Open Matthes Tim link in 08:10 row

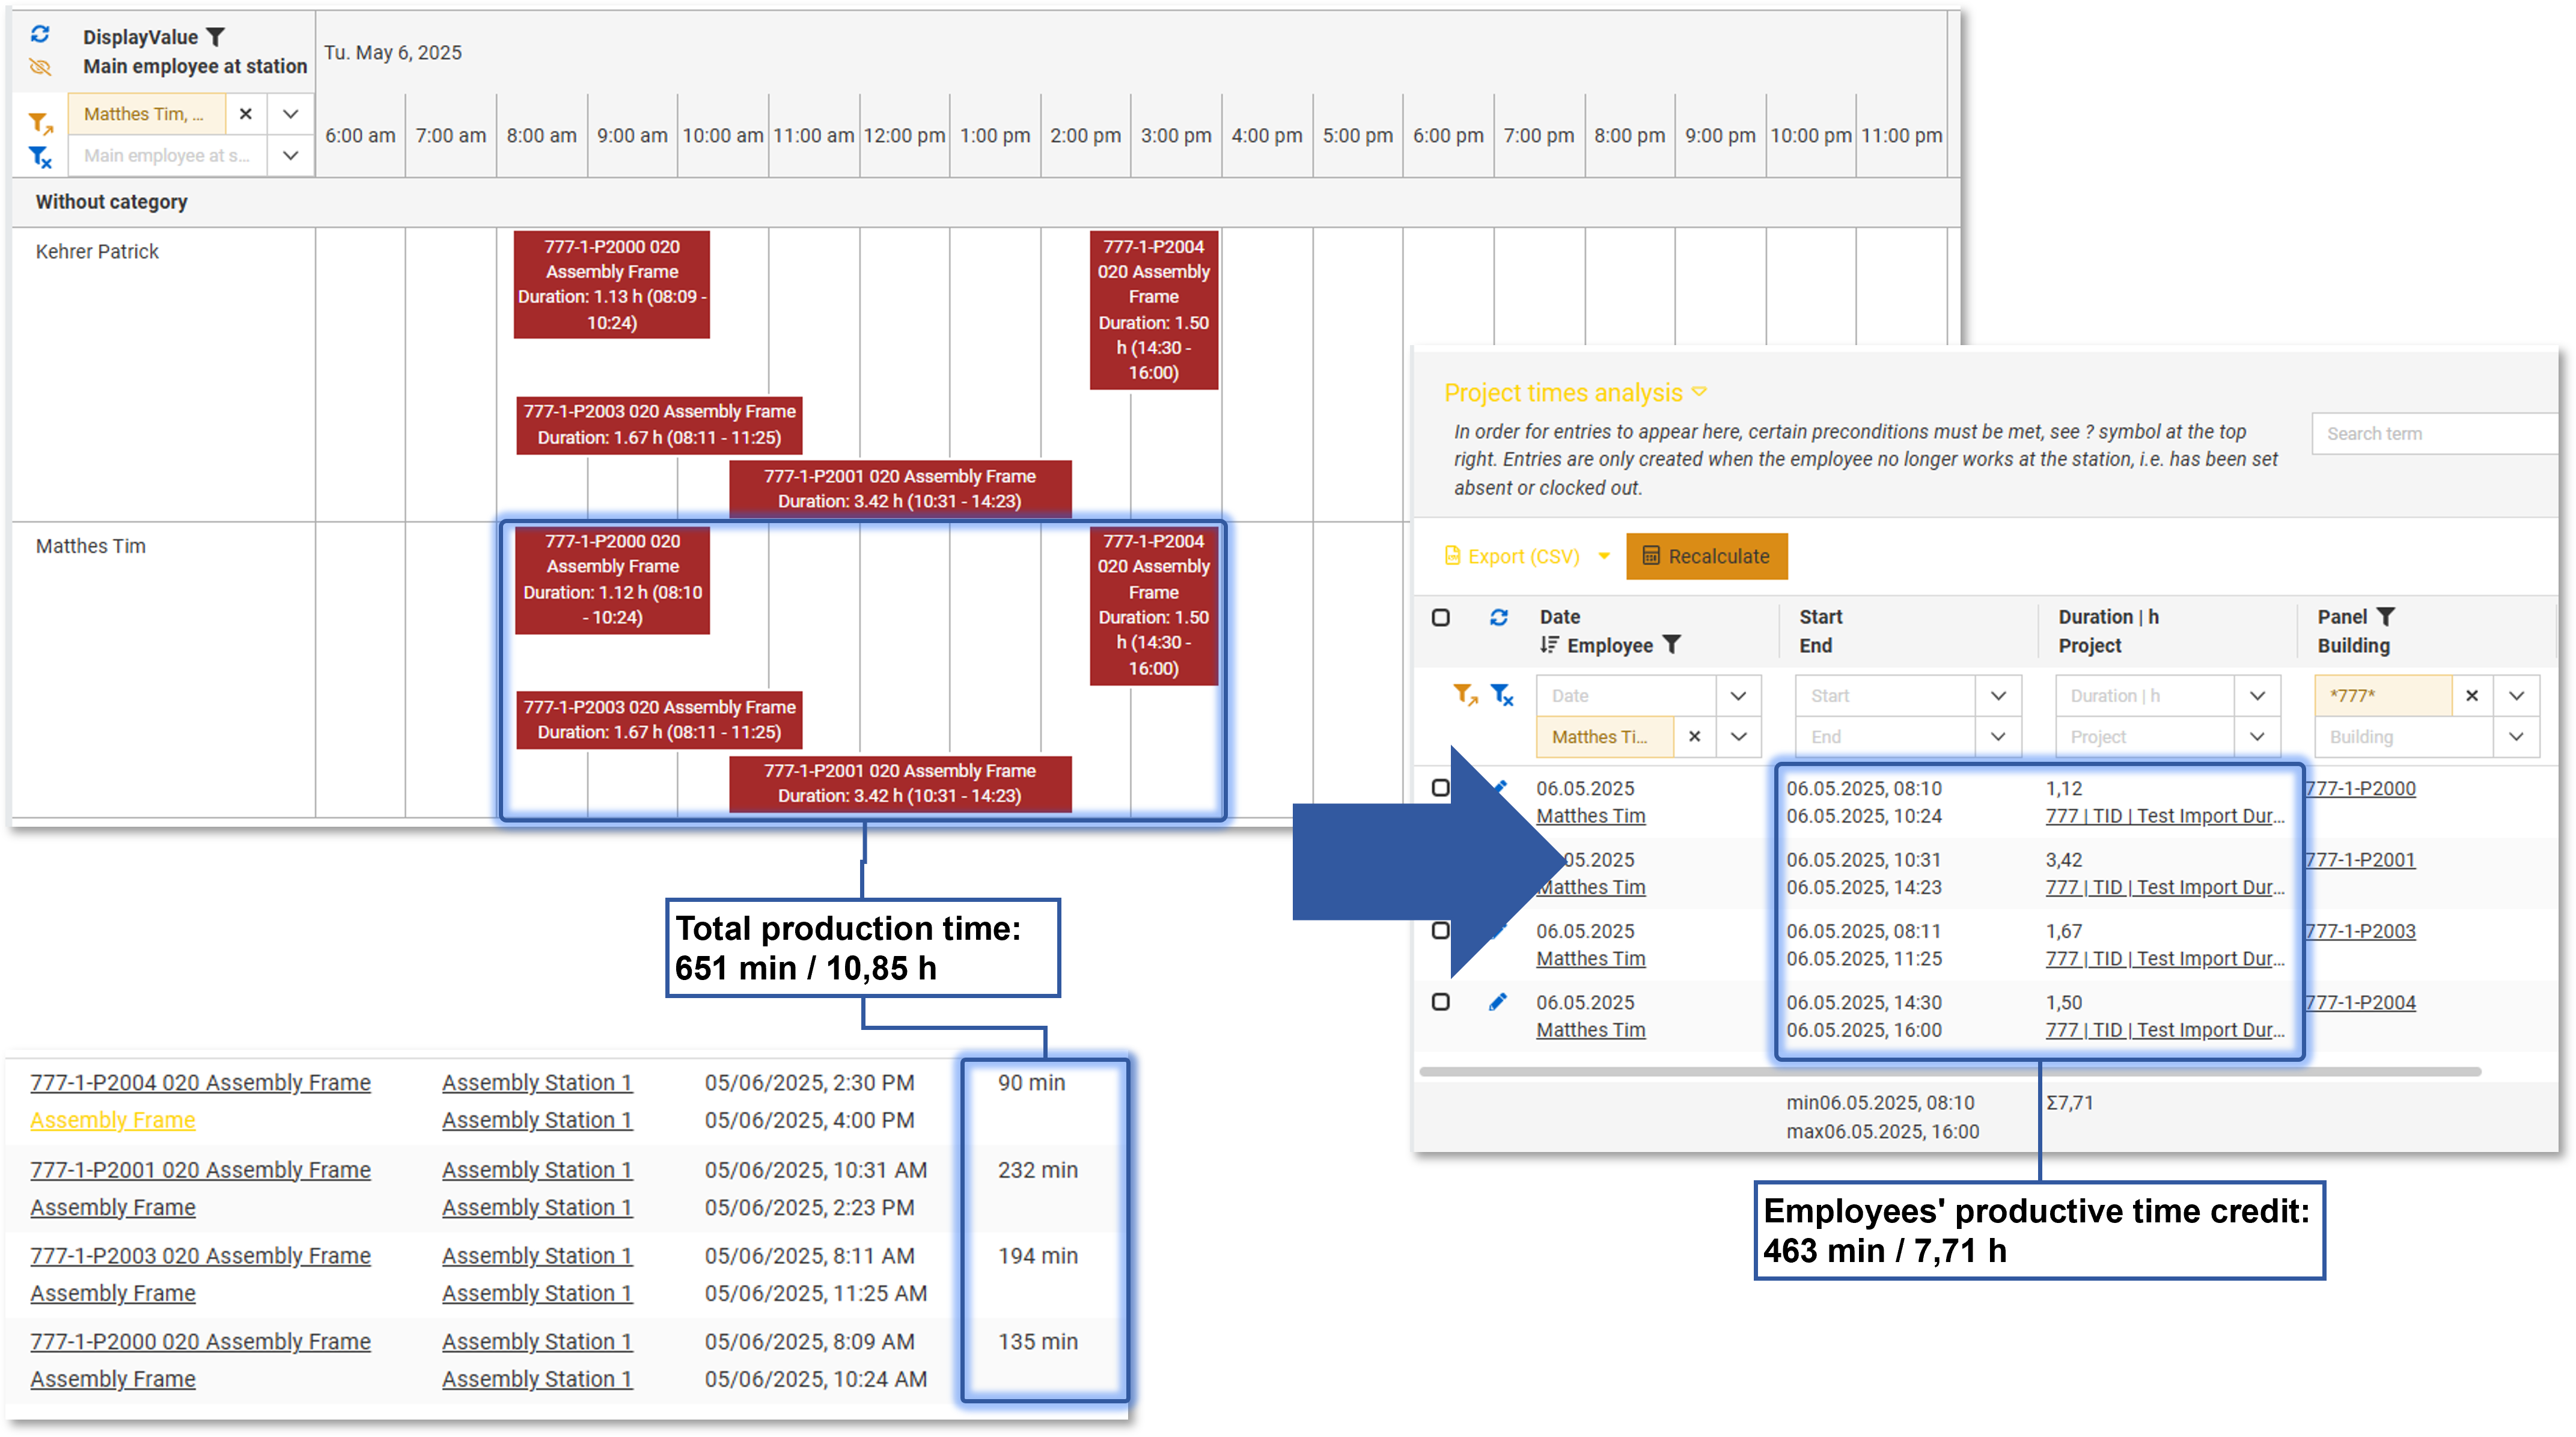pos(1590,815)
